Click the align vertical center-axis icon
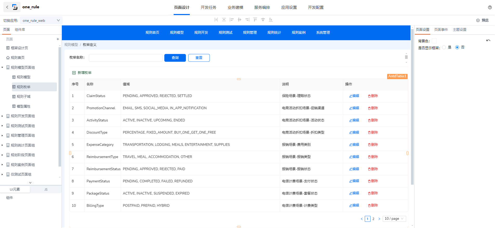The width and height of the screenshot is (495, 228). tap(239, 20)
